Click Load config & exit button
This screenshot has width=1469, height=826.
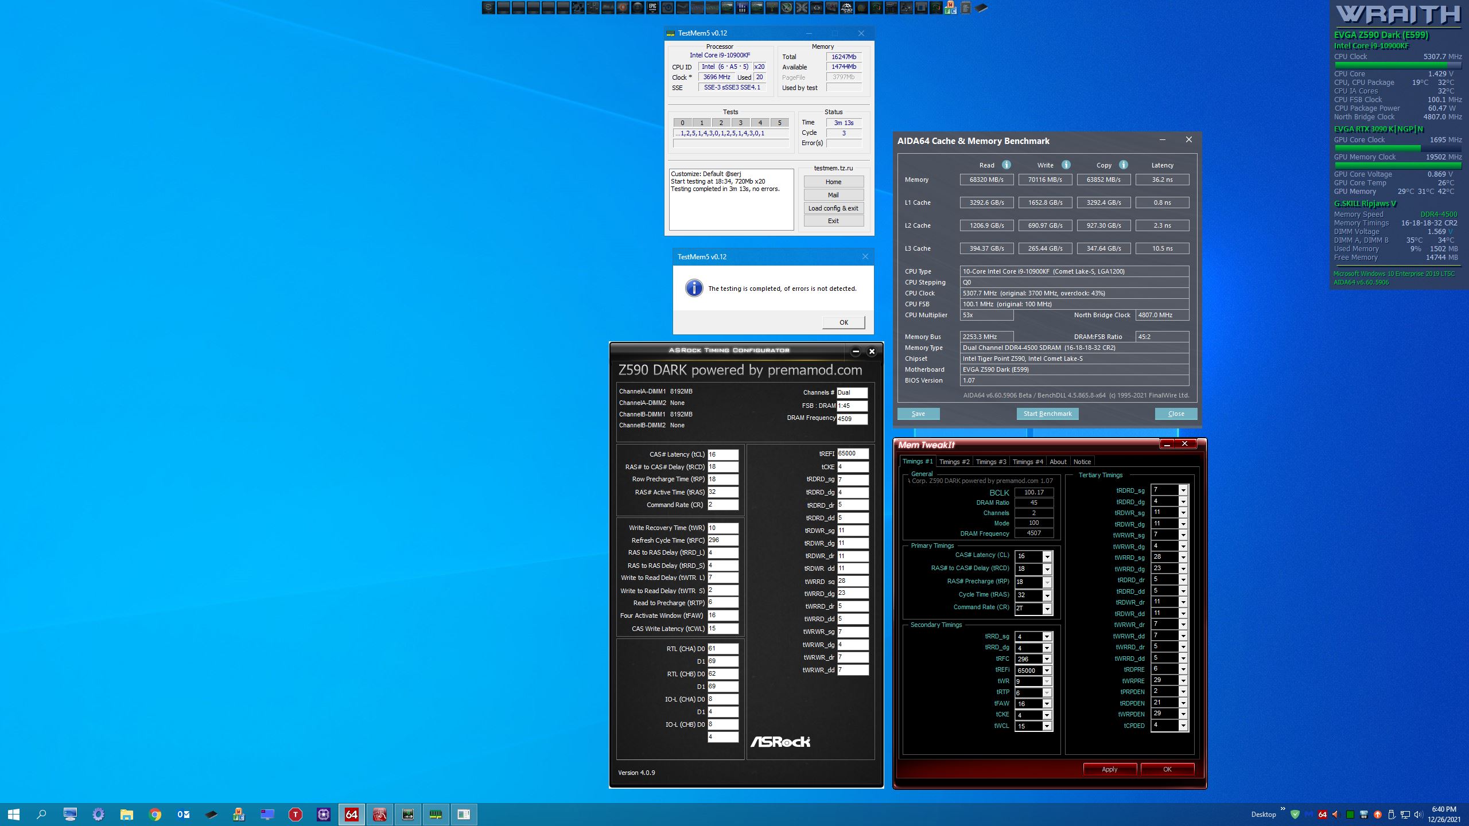(833, 208)
